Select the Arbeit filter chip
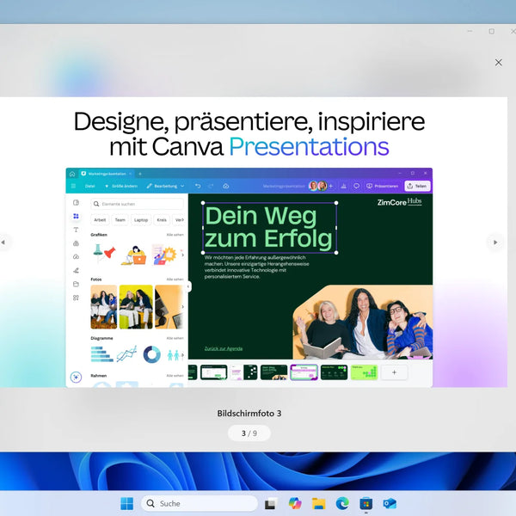 (100, 220)
